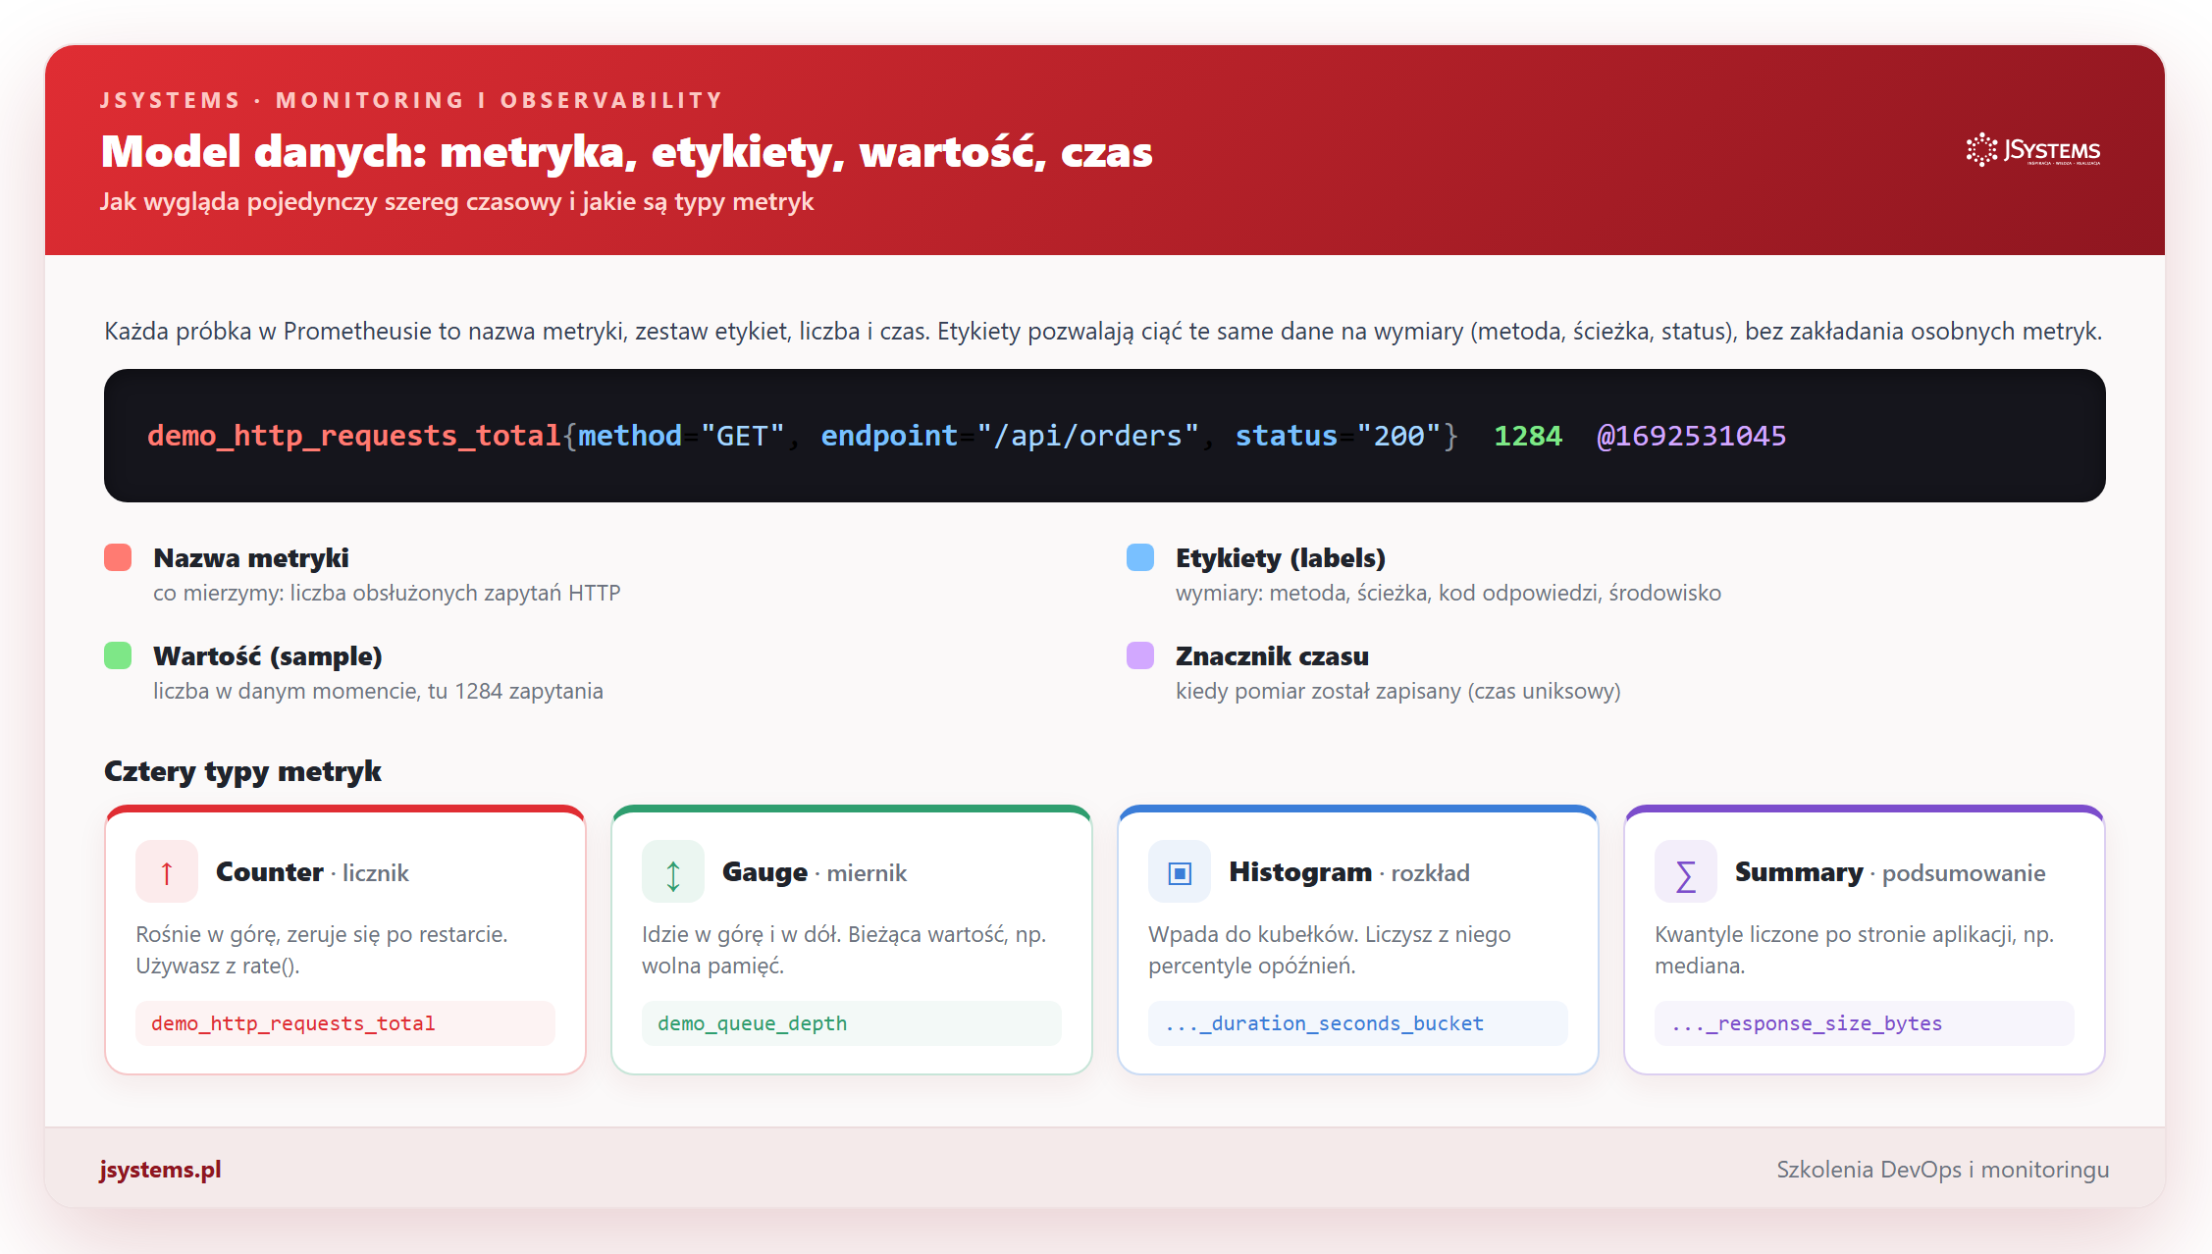
Task: Click the text "Idzie w górę i w dół"
Action: [740, 934]
